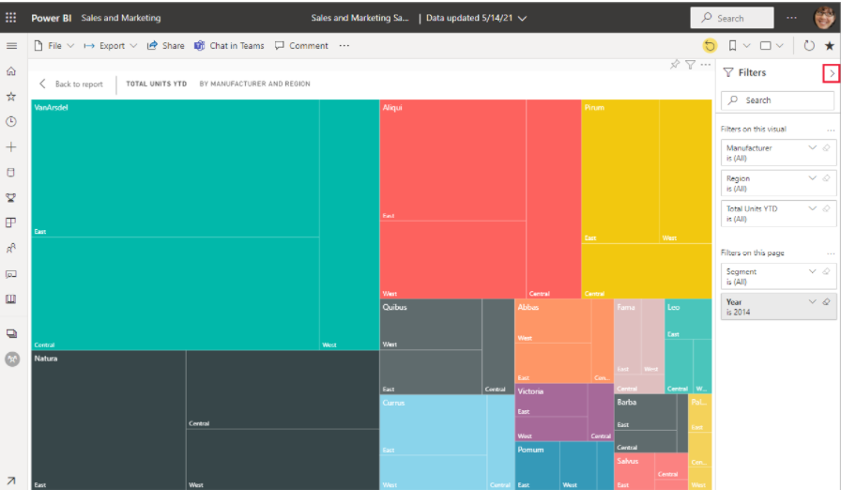The width and height of the screenshot is (841, 490).
Task: Open the Monitoring hub circular sidebar icon
Action: click(12, 360)
